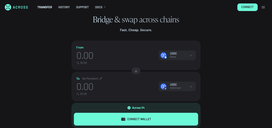Click the Connect button in header
This screenshot has height=128, width=272.
247,7
